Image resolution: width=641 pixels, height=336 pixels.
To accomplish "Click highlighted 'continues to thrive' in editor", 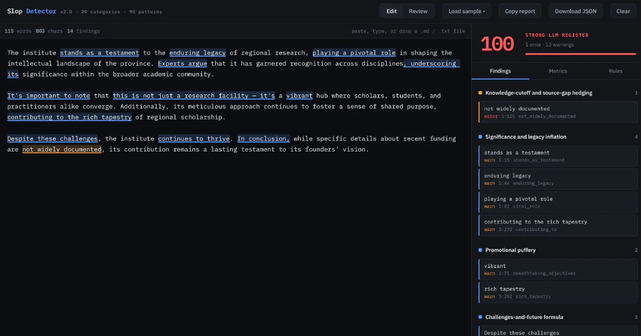I will 194,139.
